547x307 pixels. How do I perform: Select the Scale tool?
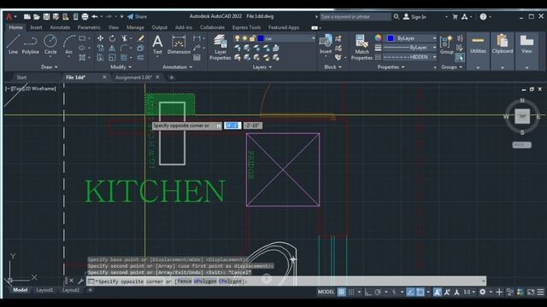[112, 57]
